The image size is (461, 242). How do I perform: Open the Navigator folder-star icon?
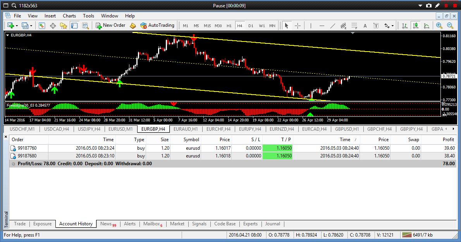pyautogui.click(x=64, y=26)
